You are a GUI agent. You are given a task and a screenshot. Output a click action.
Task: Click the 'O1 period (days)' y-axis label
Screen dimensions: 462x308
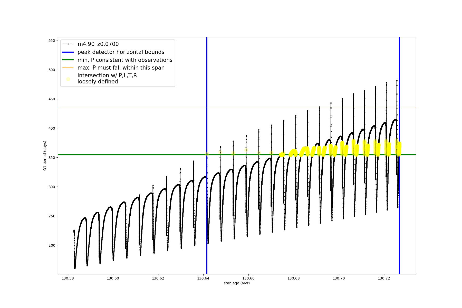pyautogui.click(x=45, y=156)
